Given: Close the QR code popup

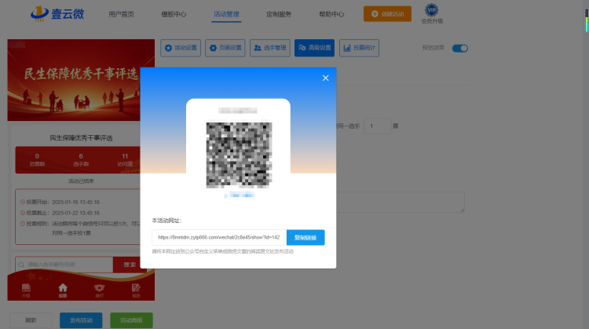Looking at the screenshot, I should (x=325, y=78).
